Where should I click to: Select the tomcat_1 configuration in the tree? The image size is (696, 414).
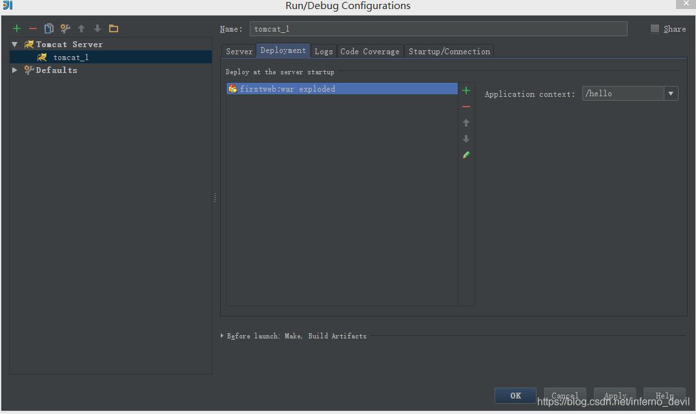click(110, 57)
